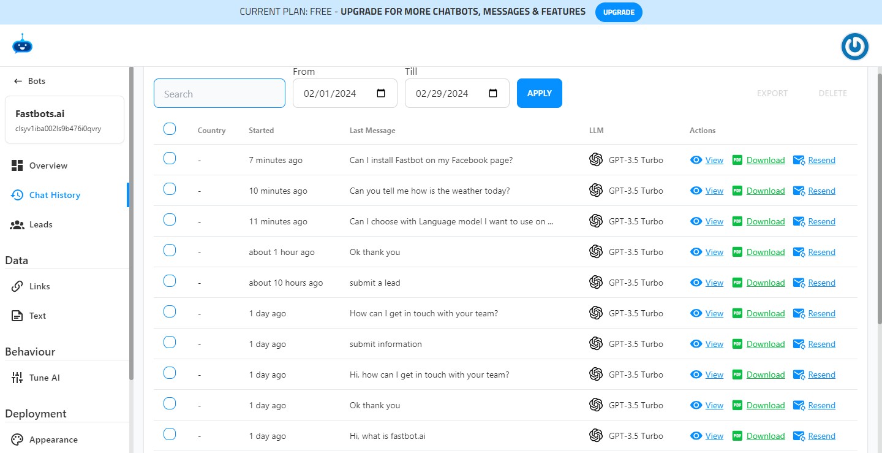This screenshot has width=882, height=453.
Task: Click the power icon in the top right
Action: tap(854, 47)
